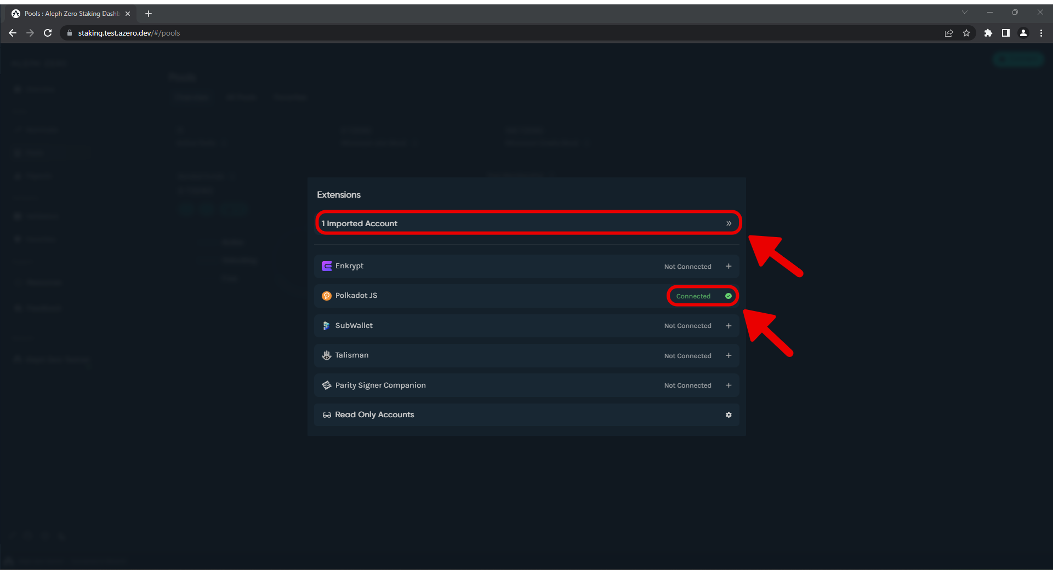Open a new browser tab
Viewport: 1053px width, 570px height.
pos(149,14)
